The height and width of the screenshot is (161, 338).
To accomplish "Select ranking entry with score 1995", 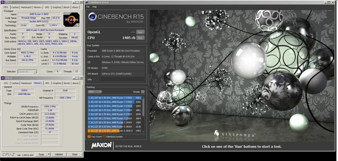I will pyautogui.click(x=115, y=106).
